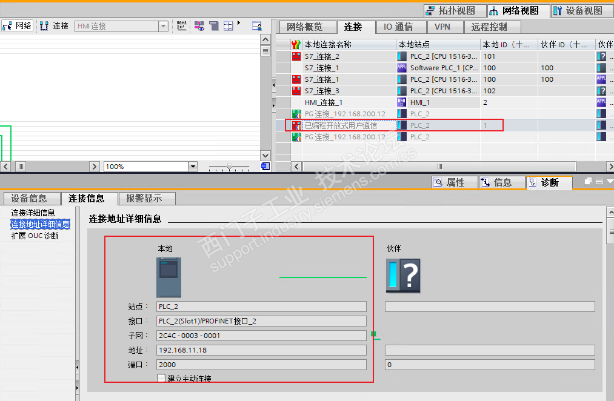Image resolution: width=614 pixels, height=401 pixels.
Task: Open the 网络概览 network overview tab
Action: coord(307,27)
